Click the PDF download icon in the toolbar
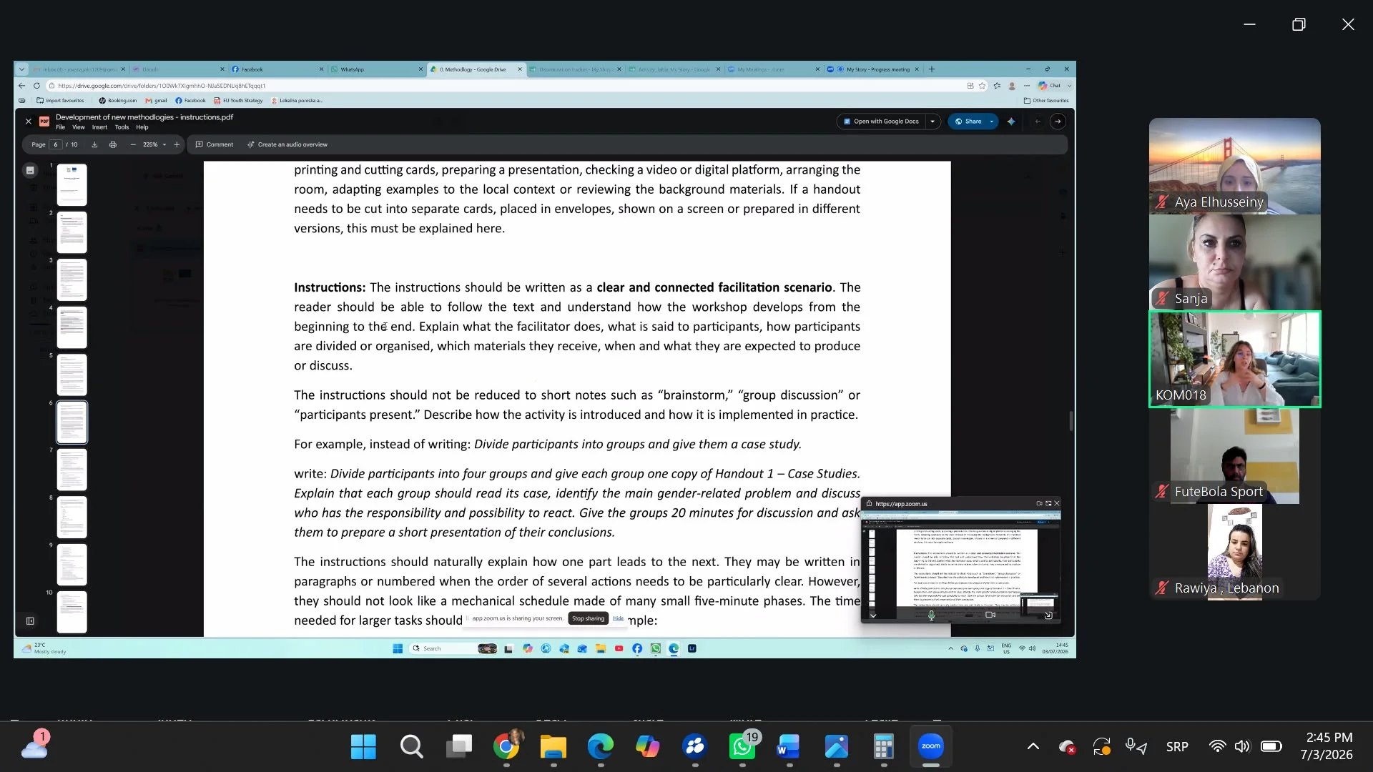The image size is (1373, 772). click(94, 144)
